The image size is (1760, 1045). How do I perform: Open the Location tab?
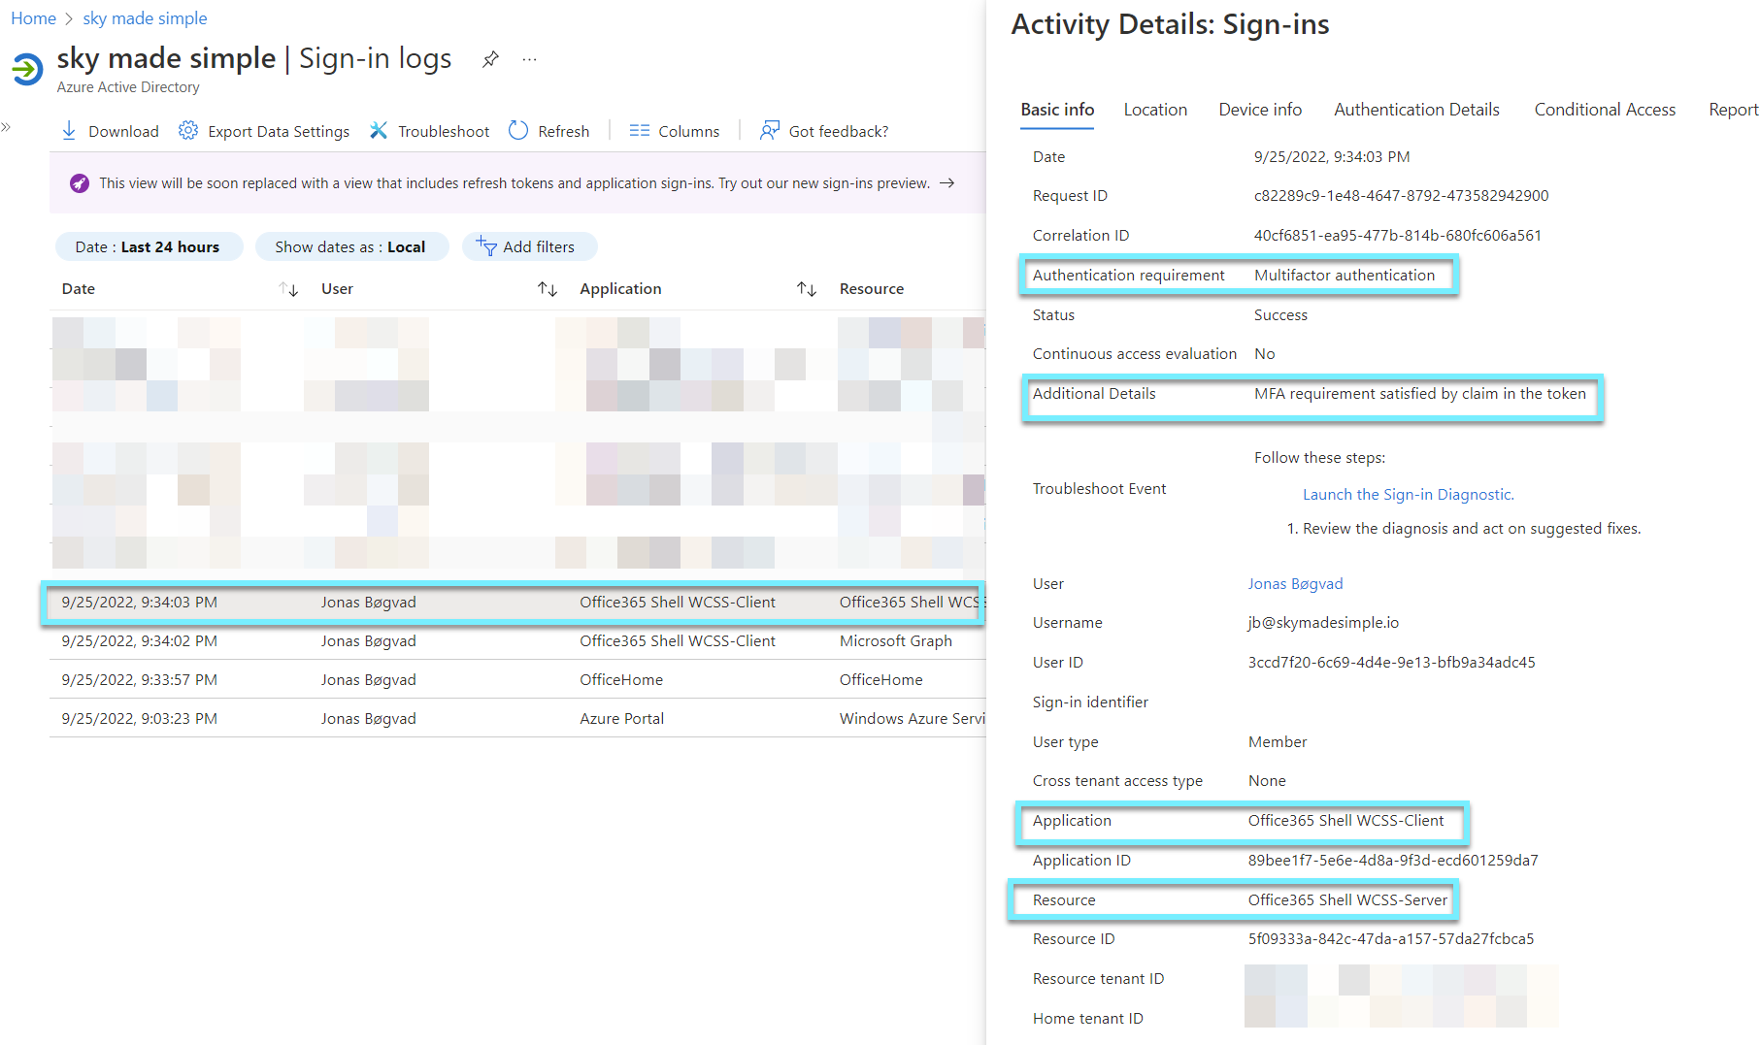(x=1155, y=110)
